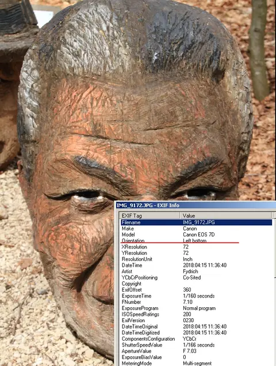Select the "ExposureProgram" tag
Screen dimensions: 276x366
pyautogui.click(x=140, y=308)
